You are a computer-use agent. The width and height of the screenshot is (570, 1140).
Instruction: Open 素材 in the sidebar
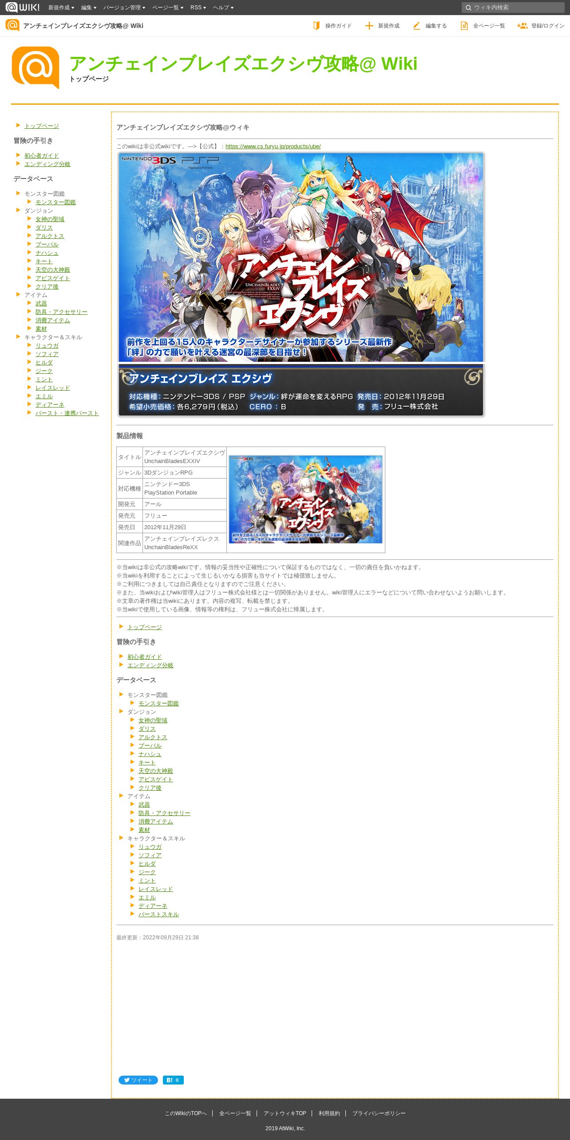tap(41, 329)
